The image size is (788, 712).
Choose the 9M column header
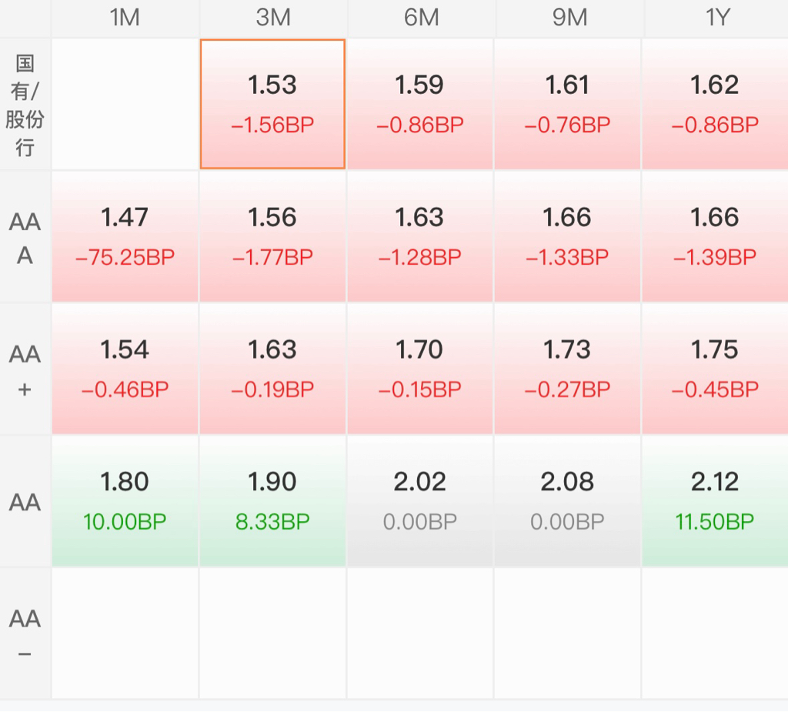(x=568, y=18)
